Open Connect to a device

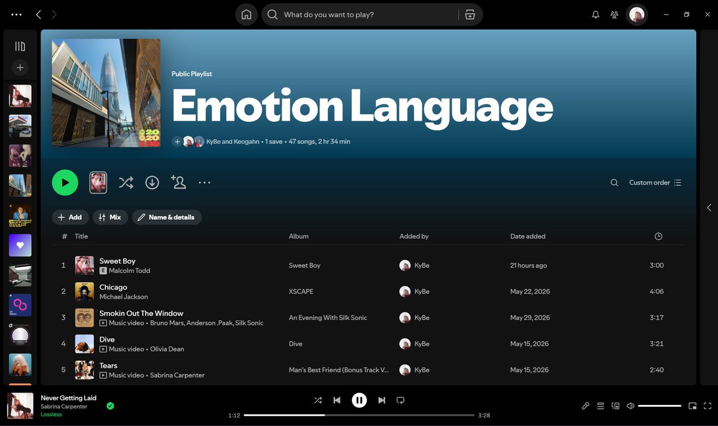point(616,406)
